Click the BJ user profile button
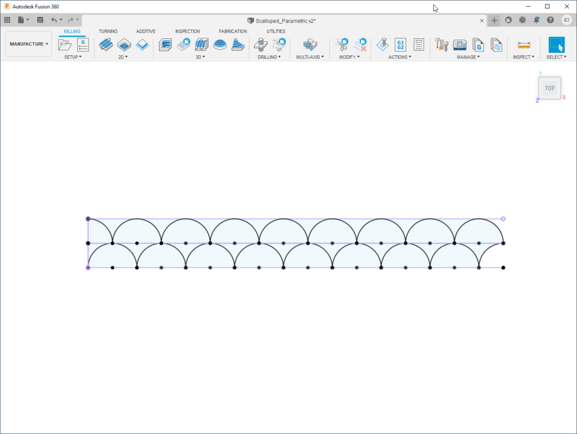 (x=566, y=20)
